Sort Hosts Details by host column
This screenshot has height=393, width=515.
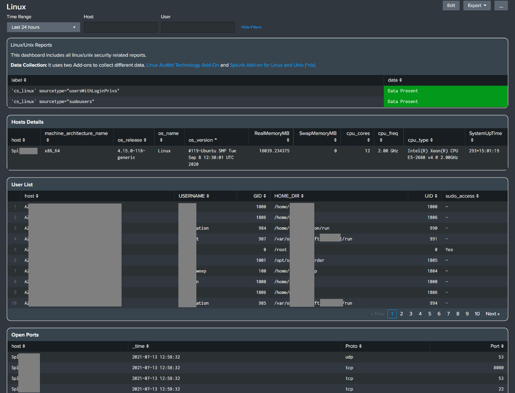[18, 140]
